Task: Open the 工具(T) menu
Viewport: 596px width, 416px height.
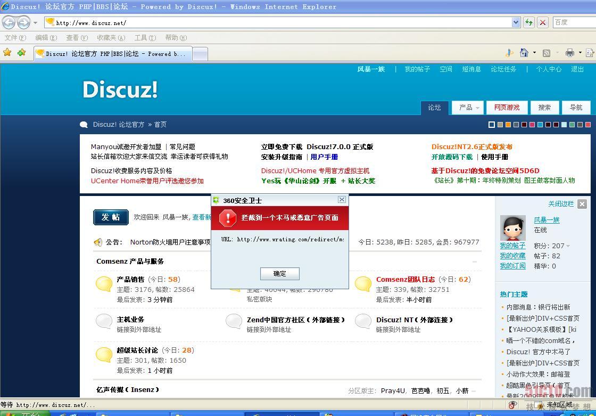Action: coord(145,38)
